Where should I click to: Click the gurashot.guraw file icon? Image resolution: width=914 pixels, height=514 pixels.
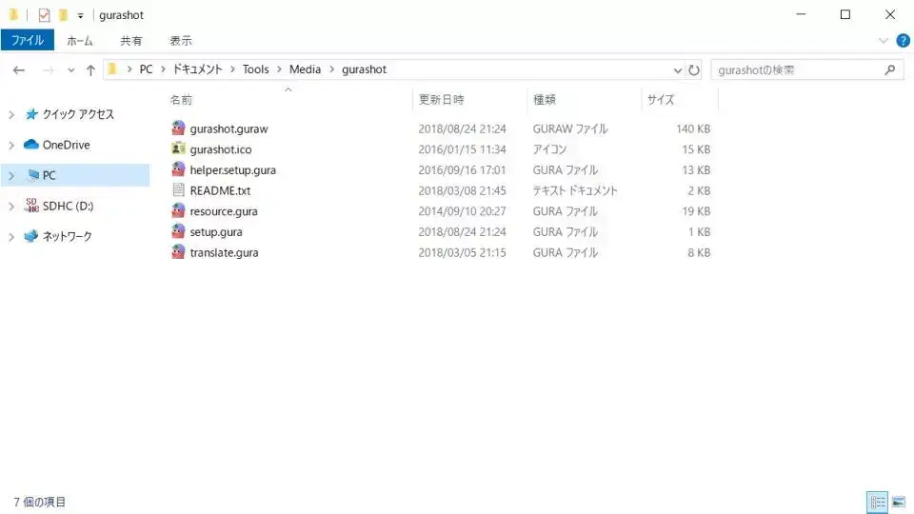[178, 128]
